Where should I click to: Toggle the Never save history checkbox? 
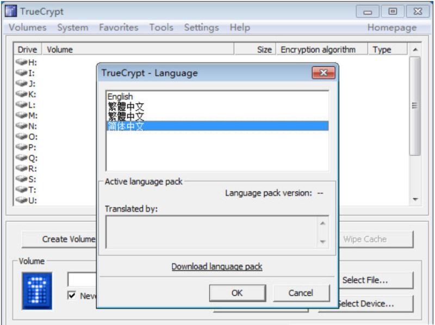click(x=72, y=295)
